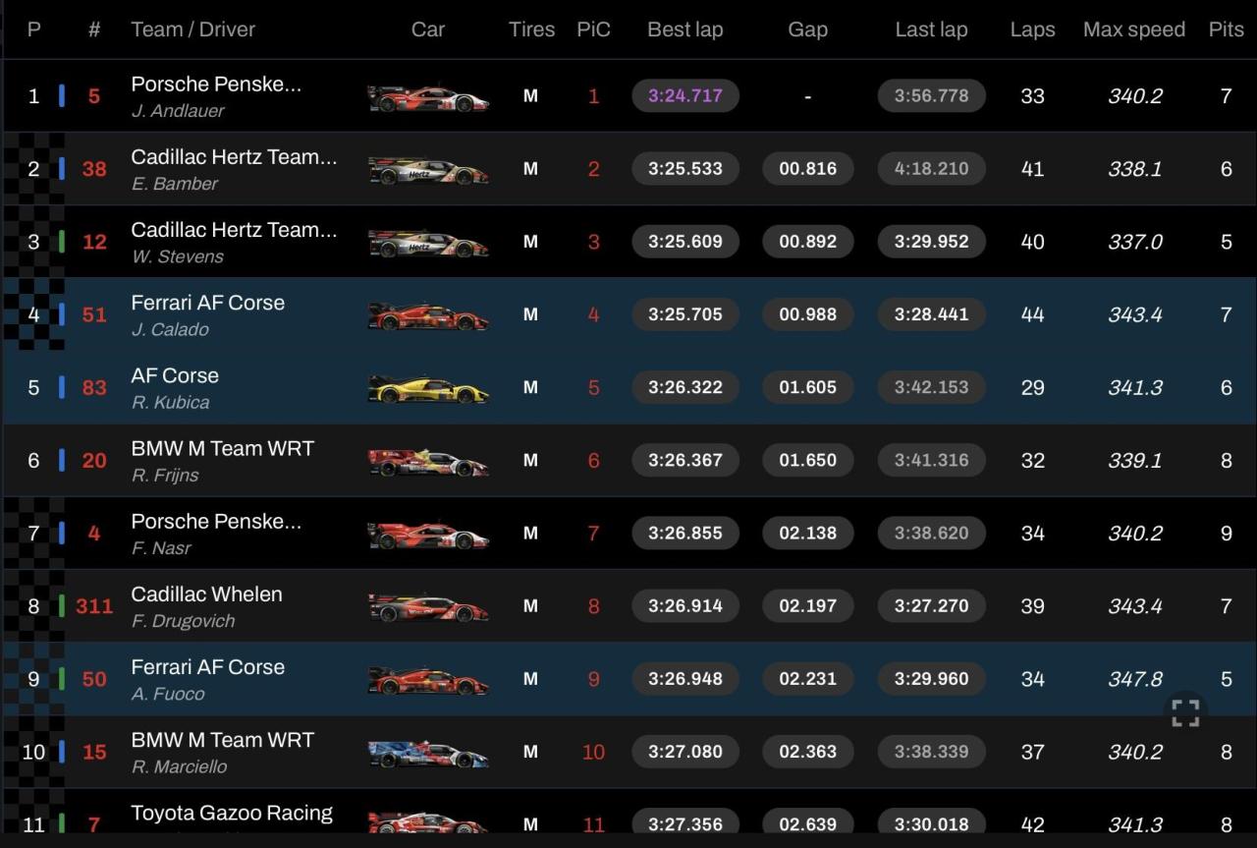Open driver J. Calado's entry
This screenshot has height=848, width=1257.
[170, 329]
